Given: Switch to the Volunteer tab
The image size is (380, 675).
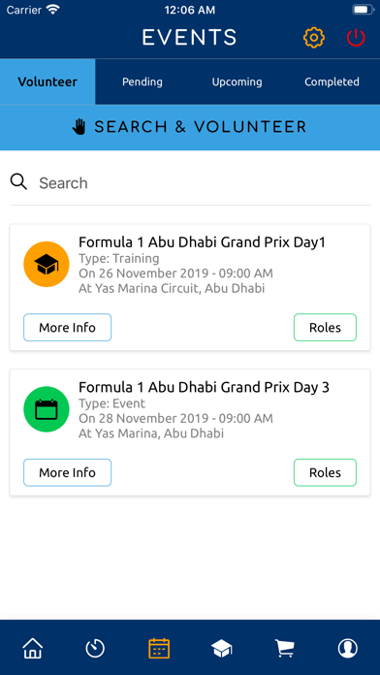Looking at the screenshot, I should click(47, 81).
